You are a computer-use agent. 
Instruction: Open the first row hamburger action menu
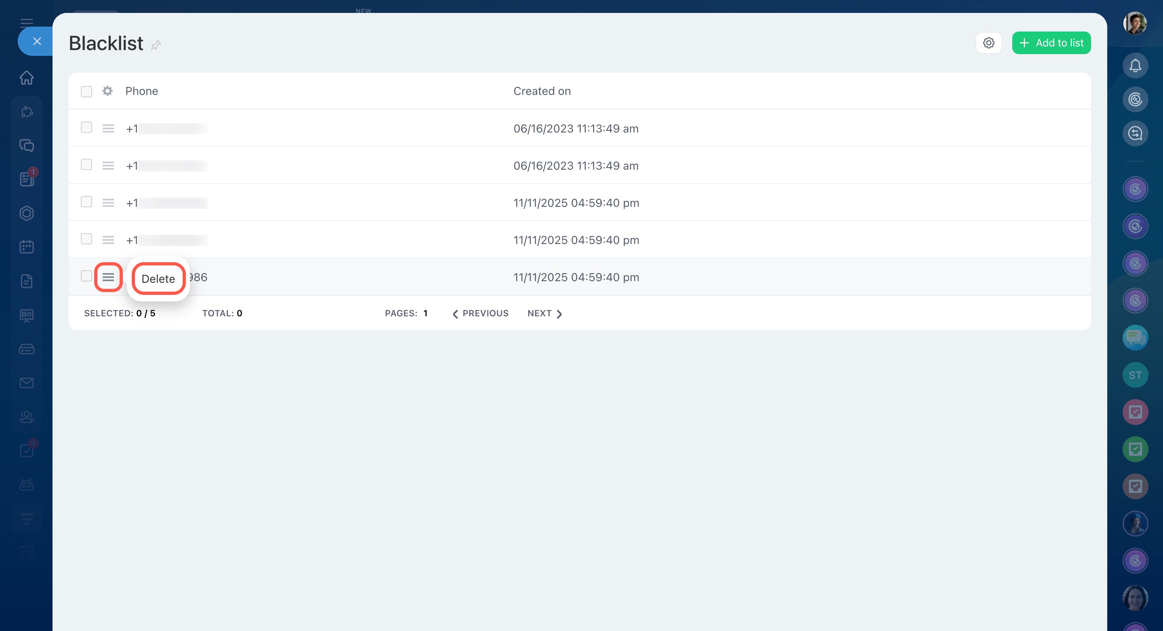click(108, 128)
